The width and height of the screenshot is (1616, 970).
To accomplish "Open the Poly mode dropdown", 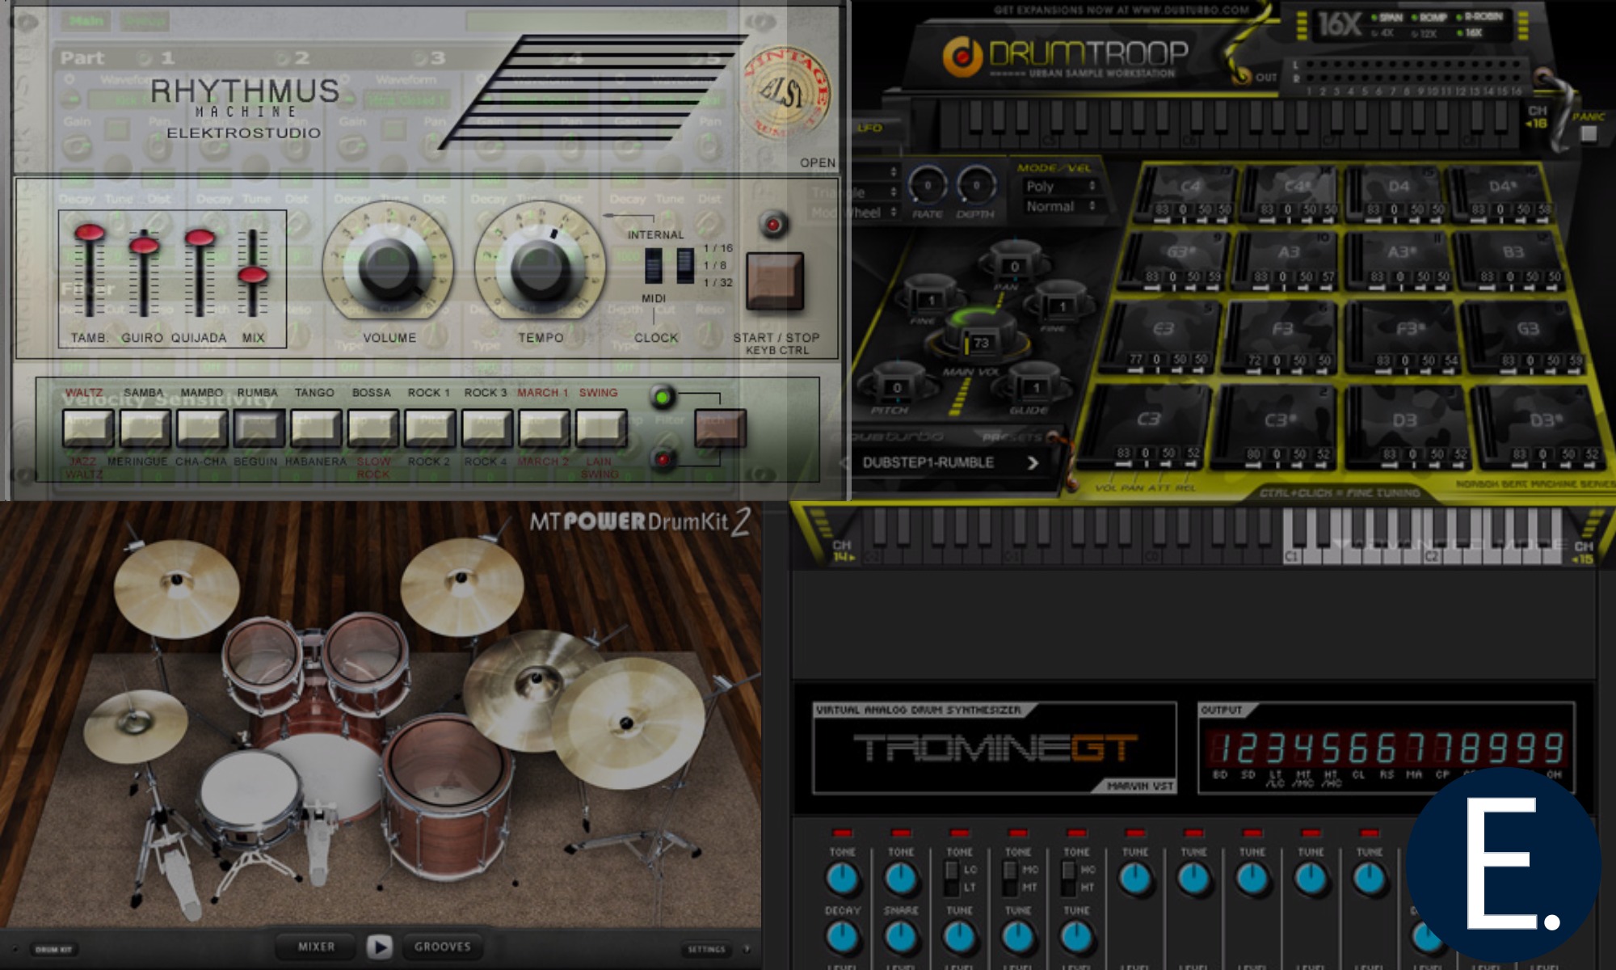I will click(1060, 186).
